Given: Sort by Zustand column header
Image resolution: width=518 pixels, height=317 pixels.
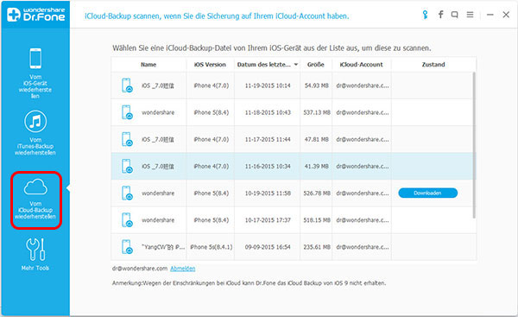Looking at the screenshot, I should click(x=433, y=65).
